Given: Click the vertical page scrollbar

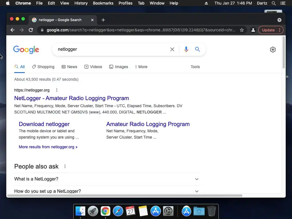Looking at the screenshot, I should [284, 52].
